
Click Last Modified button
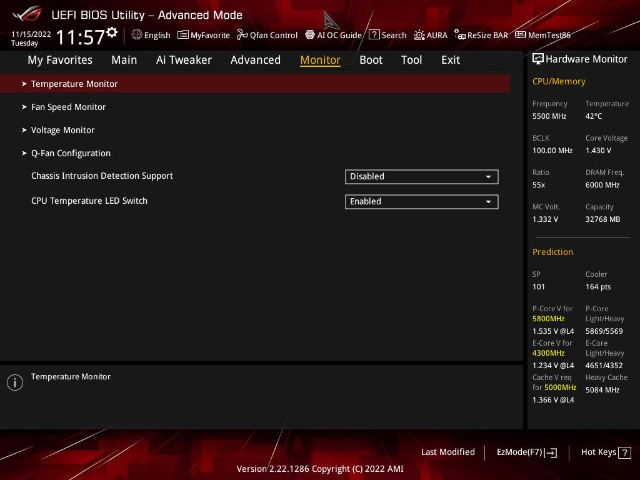point(447,452)
